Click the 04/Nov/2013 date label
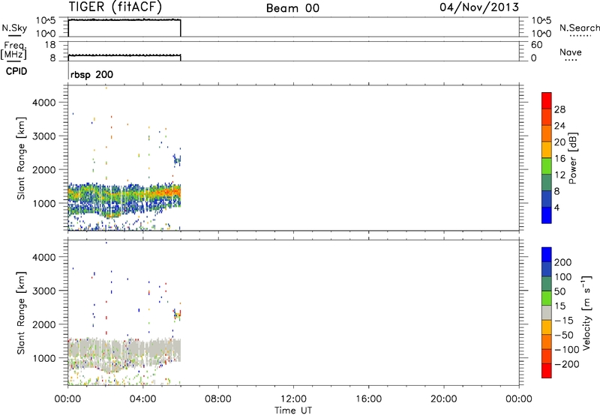The width and height of the screenshot is (600, 415). click(479, 7)
